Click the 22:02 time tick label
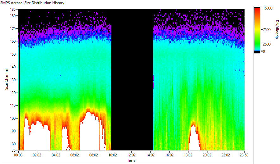This screenshot has height=164, width=280. (226, 155)
